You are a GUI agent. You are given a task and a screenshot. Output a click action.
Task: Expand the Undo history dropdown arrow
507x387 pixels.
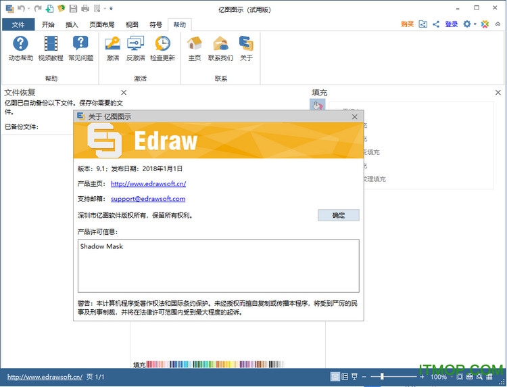[x=28, y=9]
